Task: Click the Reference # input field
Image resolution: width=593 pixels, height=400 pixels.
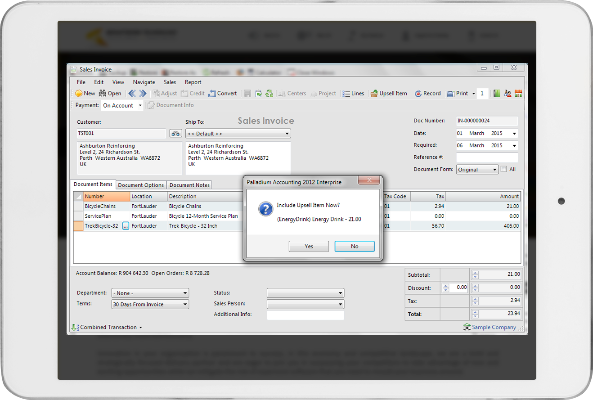Action: click(487, 157)
